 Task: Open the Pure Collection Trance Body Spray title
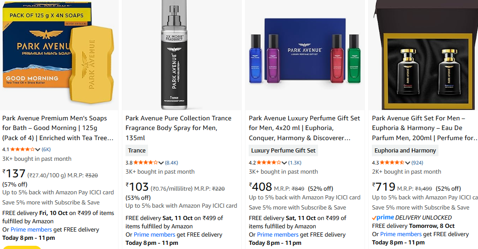pyautogui.click(x=178, y=123)
